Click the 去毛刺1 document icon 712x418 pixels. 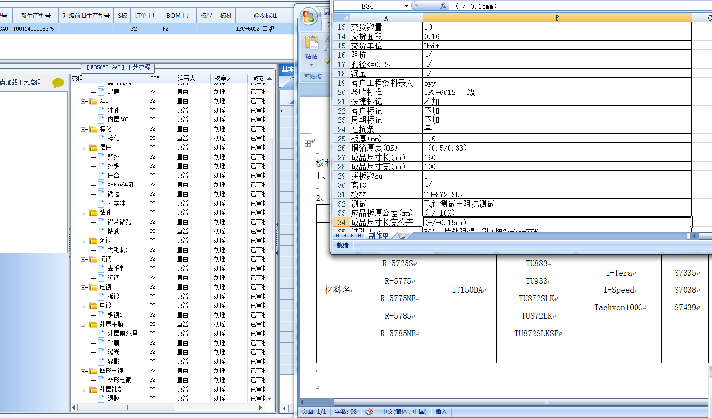(x=101, y=250)
